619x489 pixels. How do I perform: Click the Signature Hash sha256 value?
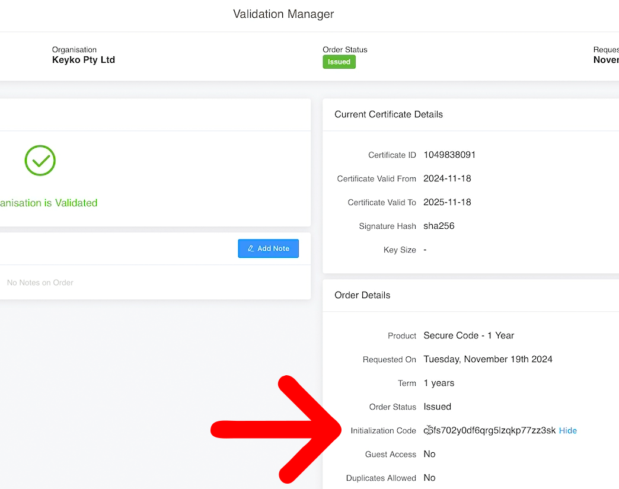[x=437, y=226]
